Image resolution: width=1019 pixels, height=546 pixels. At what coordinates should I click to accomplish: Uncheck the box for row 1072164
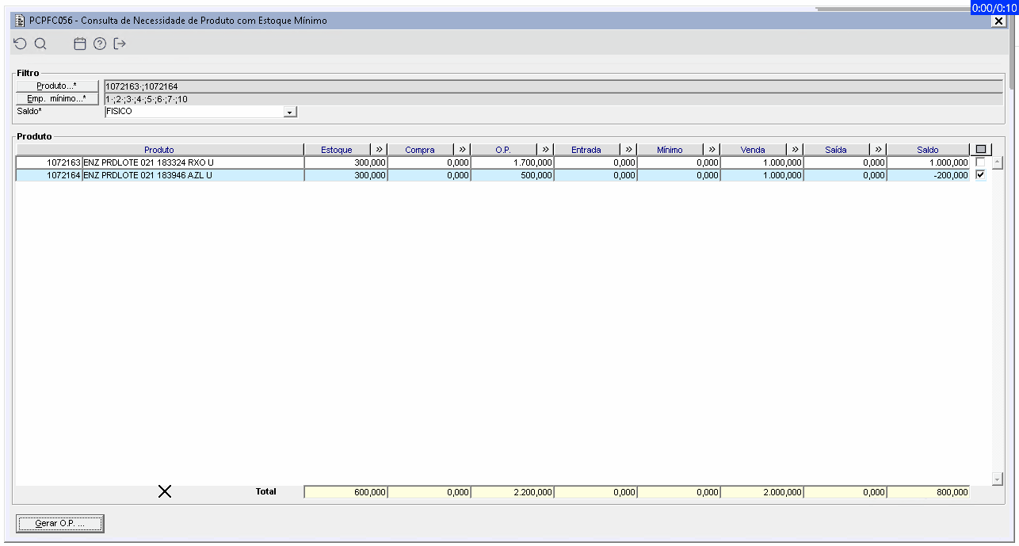pos(981,175)
